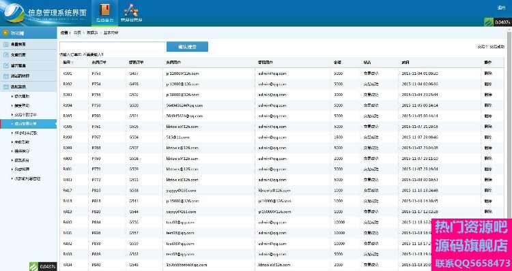
Task: Click email p10000@126.com in R393 row
Action: (x=182, y=95)
